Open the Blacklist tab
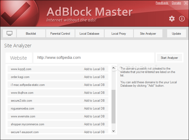The image size is (189, 140). coord(31,33)
